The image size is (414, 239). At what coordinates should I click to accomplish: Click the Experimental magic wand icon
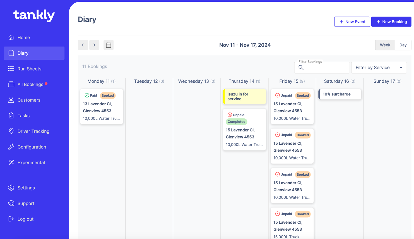pos(11,162)
